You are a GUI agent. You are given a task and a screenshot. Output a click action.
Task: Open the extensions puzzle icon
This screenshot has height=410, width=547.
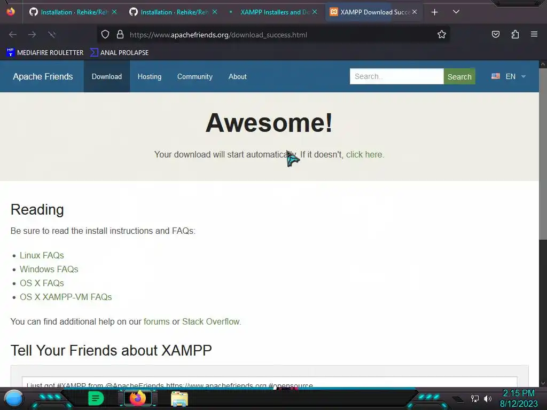[515, 34]
